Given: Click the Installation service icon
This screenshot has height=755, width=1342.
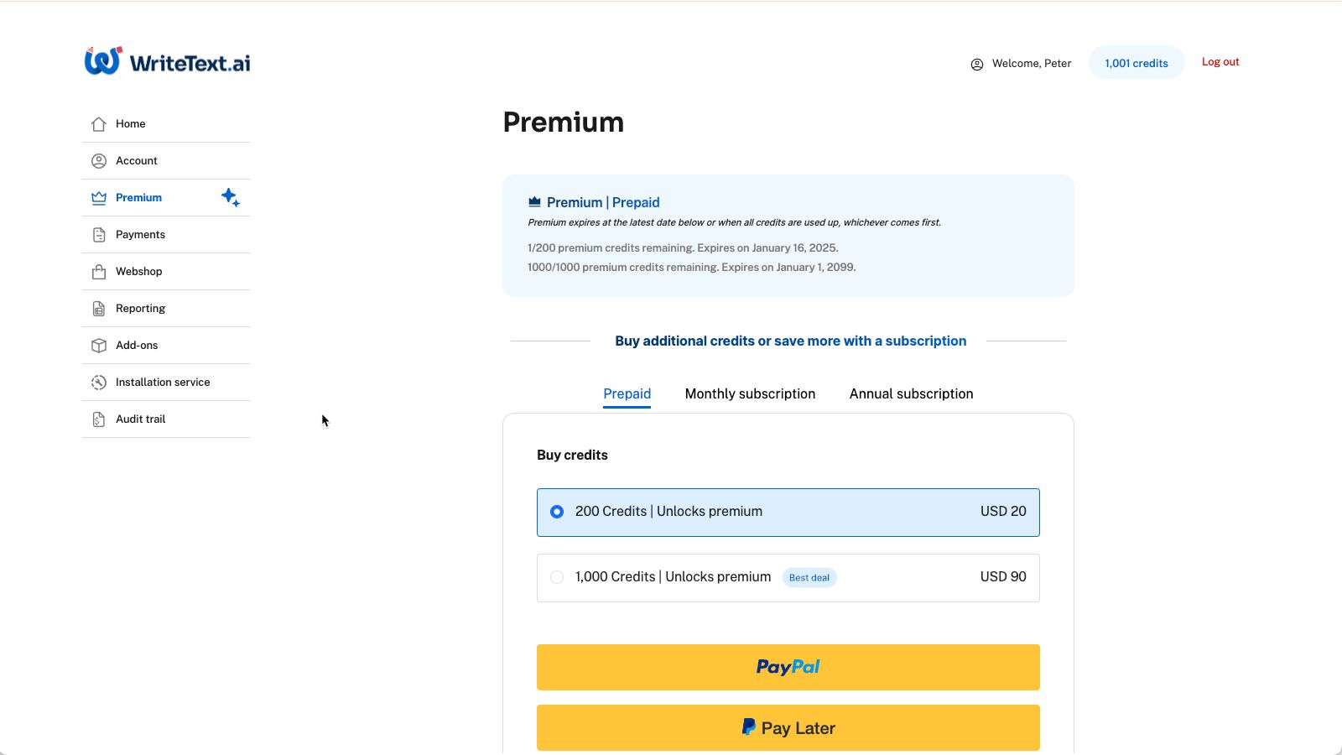Looking at the screenshot, I should click(99, 383).
